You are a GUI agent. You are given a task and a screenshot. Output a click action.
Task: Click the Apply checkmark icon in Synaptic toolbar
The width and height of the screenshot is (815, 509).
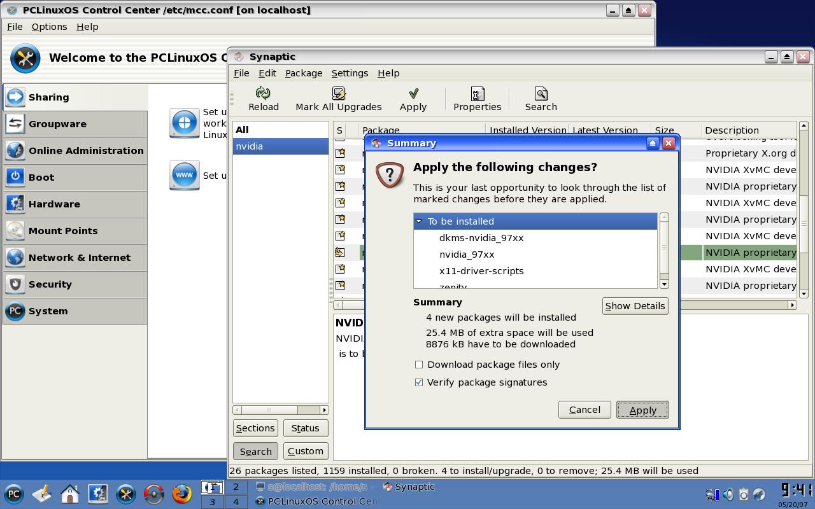413,94
